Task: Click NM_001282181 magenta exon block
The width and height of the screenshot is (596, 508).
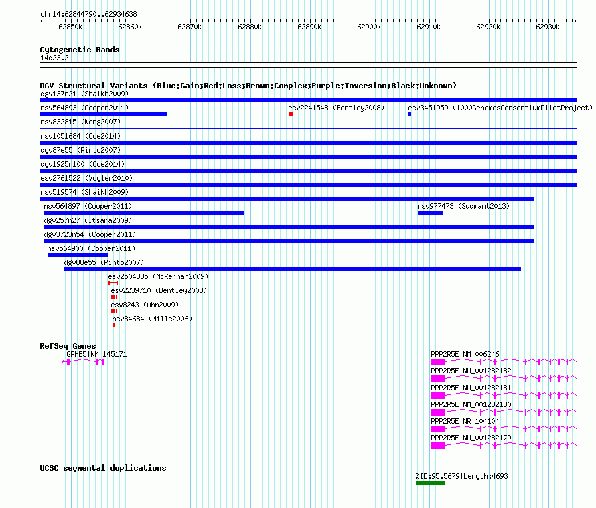Action: (438, 396)
